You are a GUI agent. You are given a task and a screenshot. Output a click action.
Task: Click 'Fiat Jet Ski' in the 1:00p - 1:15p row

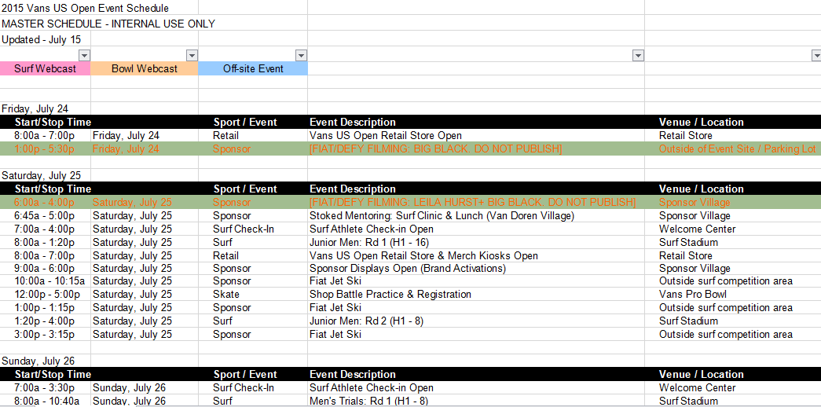tap(335, 308)
